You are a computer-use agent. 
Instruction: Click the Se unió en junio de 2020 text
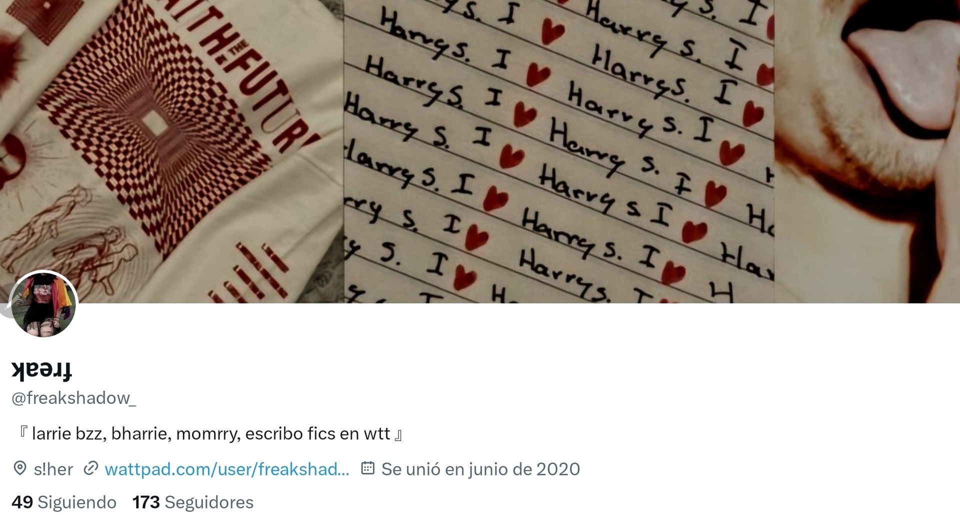480,469
